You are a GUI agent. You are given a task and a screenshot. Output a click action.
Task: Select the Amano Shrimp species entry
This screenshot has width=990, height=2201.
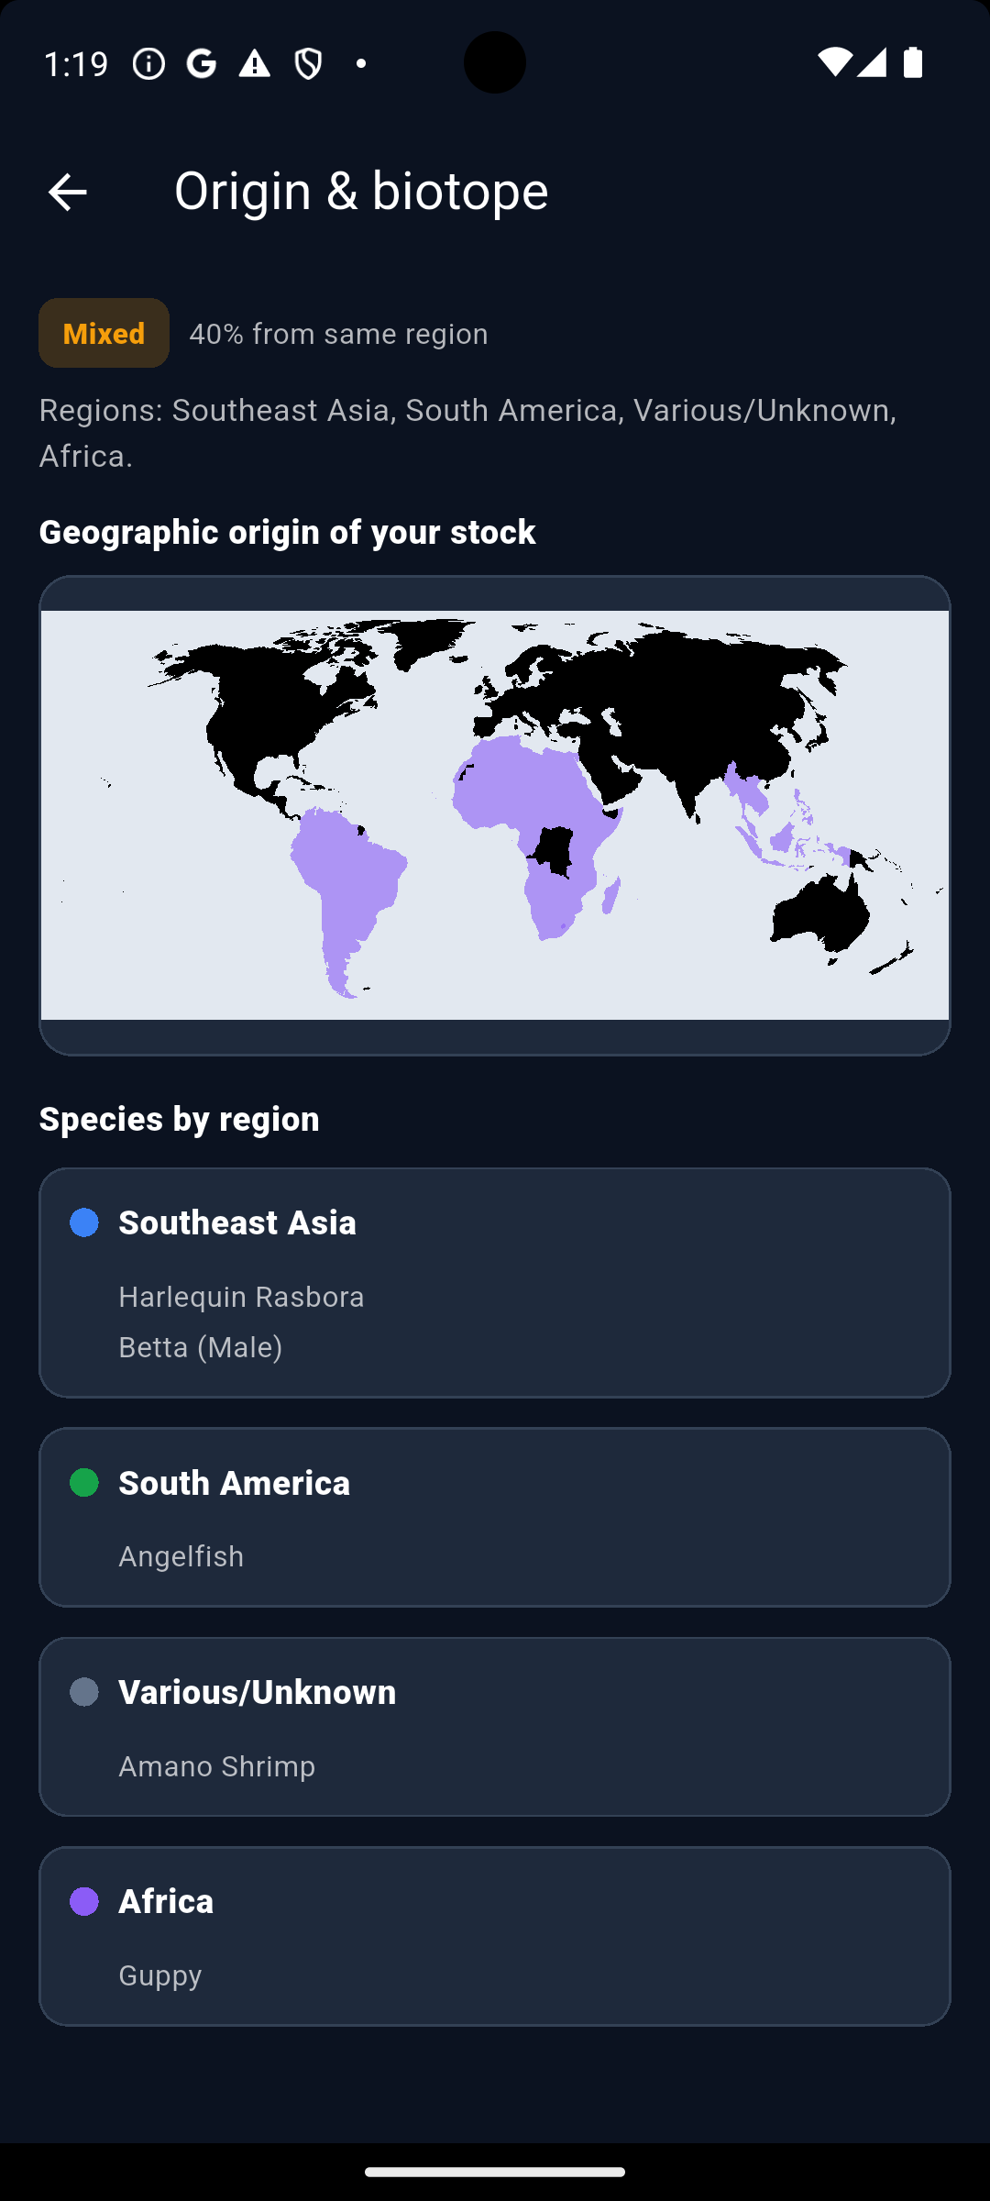[x=216, y=1765]
